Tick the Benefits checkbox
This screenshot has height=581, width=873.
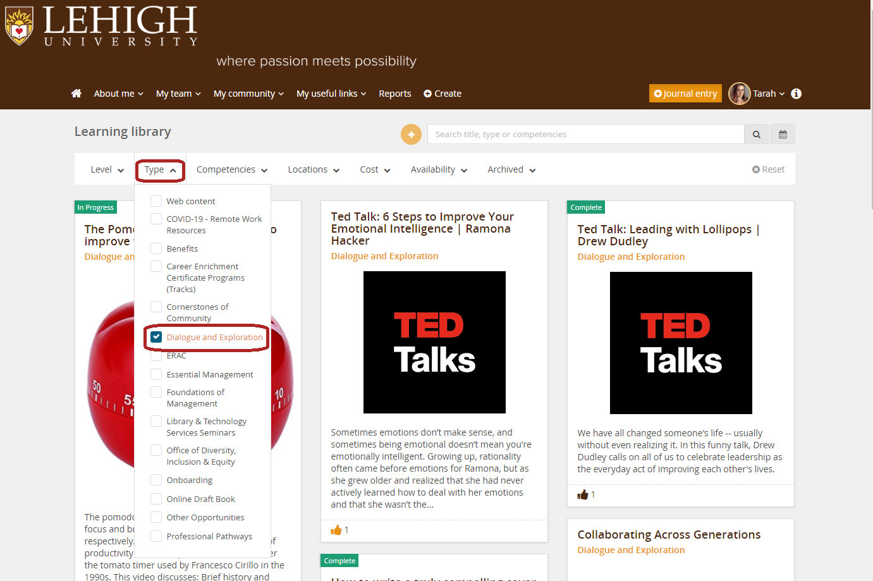click(156, 248)
